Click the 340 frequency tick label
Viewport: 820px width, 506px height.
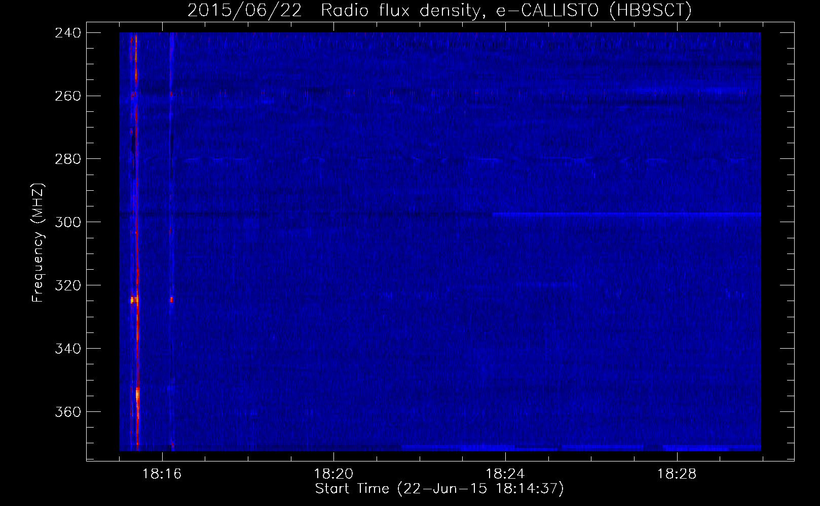click(x=68, y=349)
